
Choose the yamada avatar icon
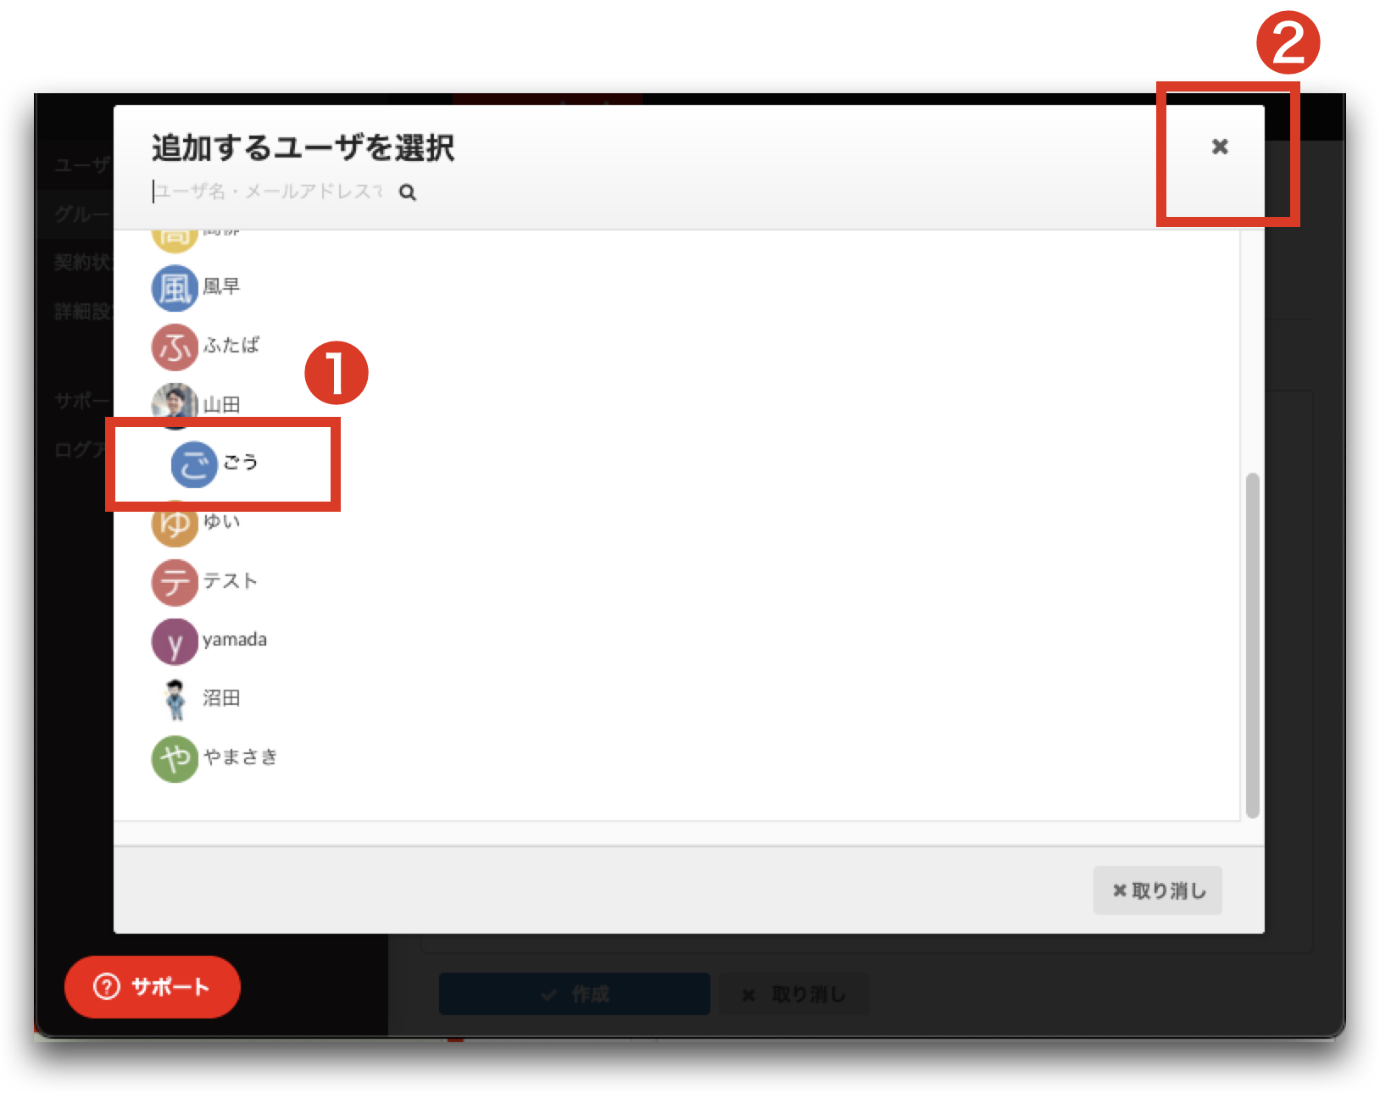pos(175,641)
